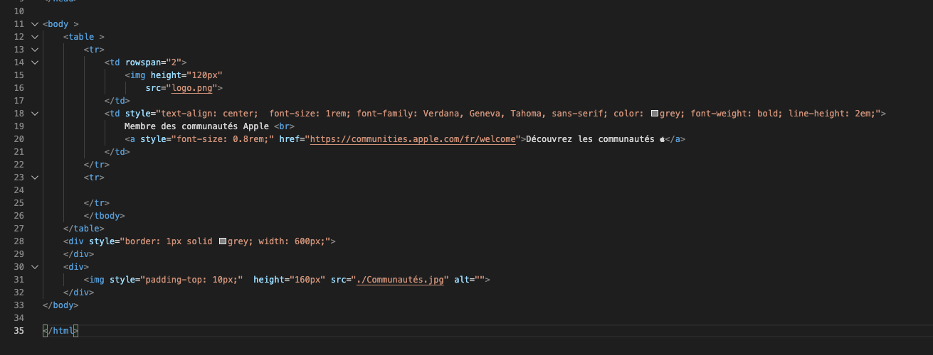This screenshot has height=355, width=933.
Task: Open the grey color swatch in the td style
Action: pos(655,114)
